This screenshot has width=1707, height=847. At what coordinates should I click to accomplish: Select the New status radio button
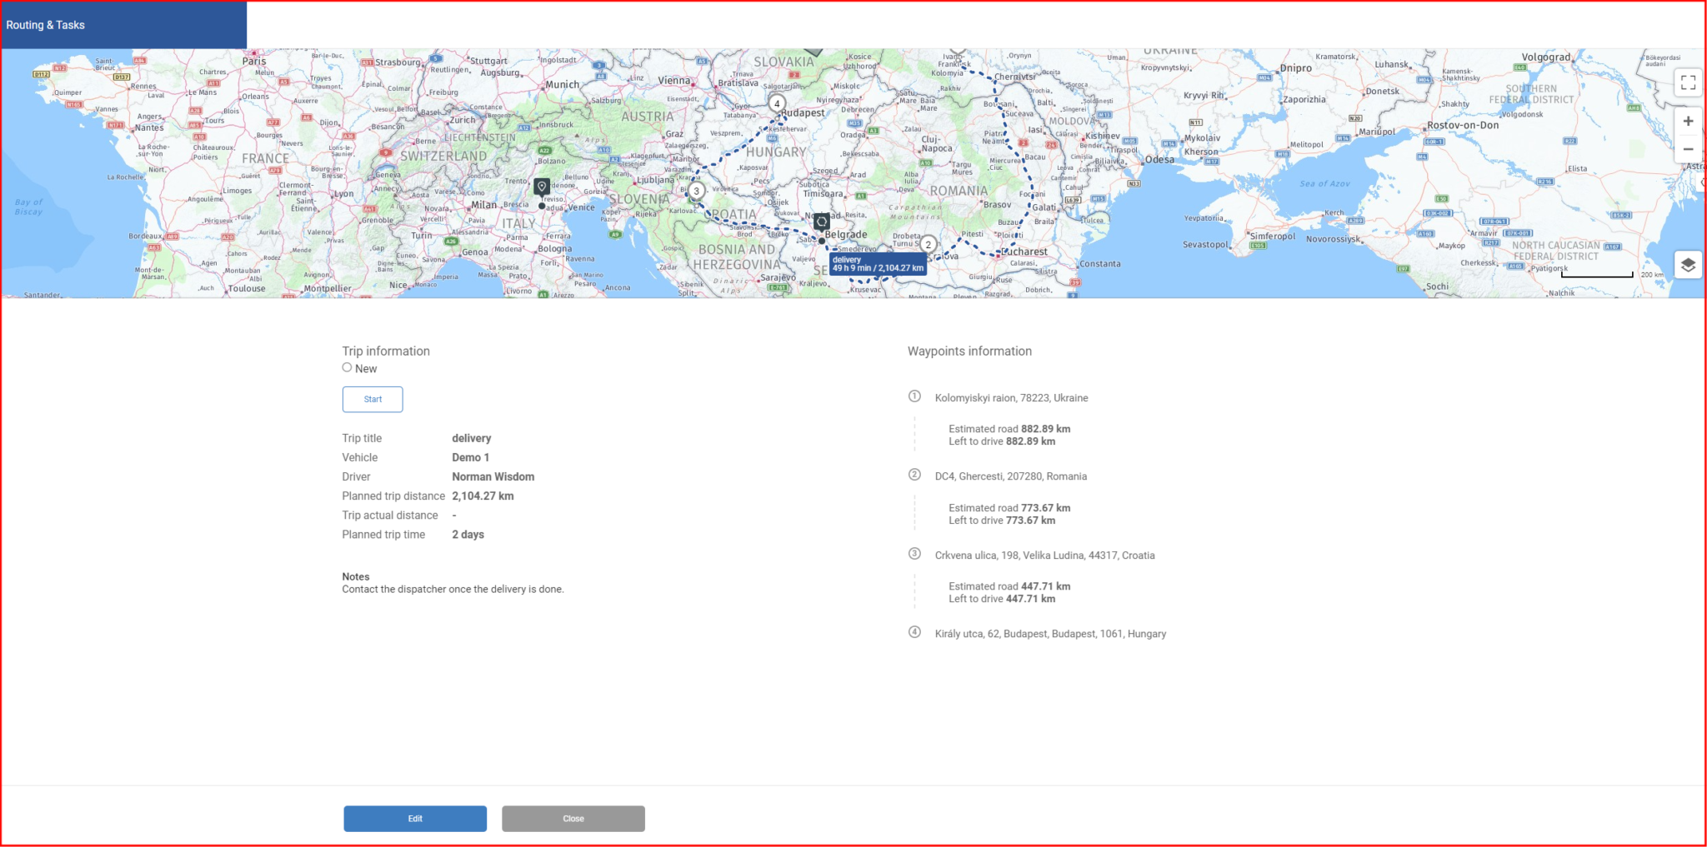pos(347,367)
